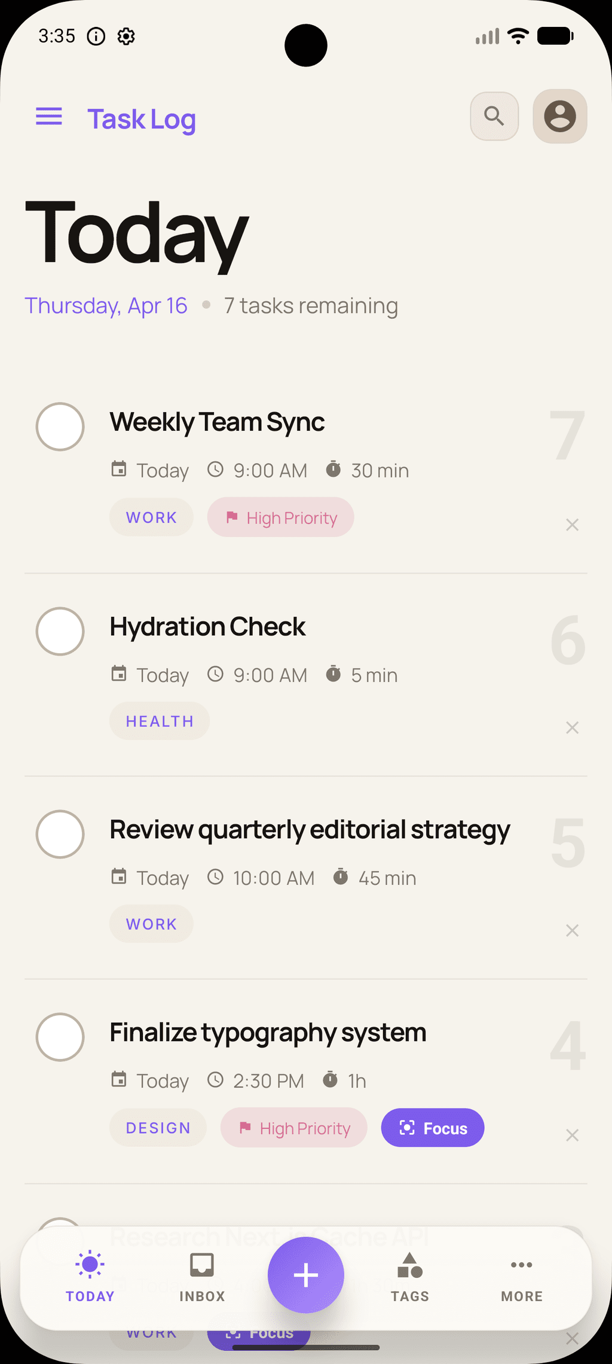
Task: Complete Review quarterly editorial strategy task
Action: point(60,834)
